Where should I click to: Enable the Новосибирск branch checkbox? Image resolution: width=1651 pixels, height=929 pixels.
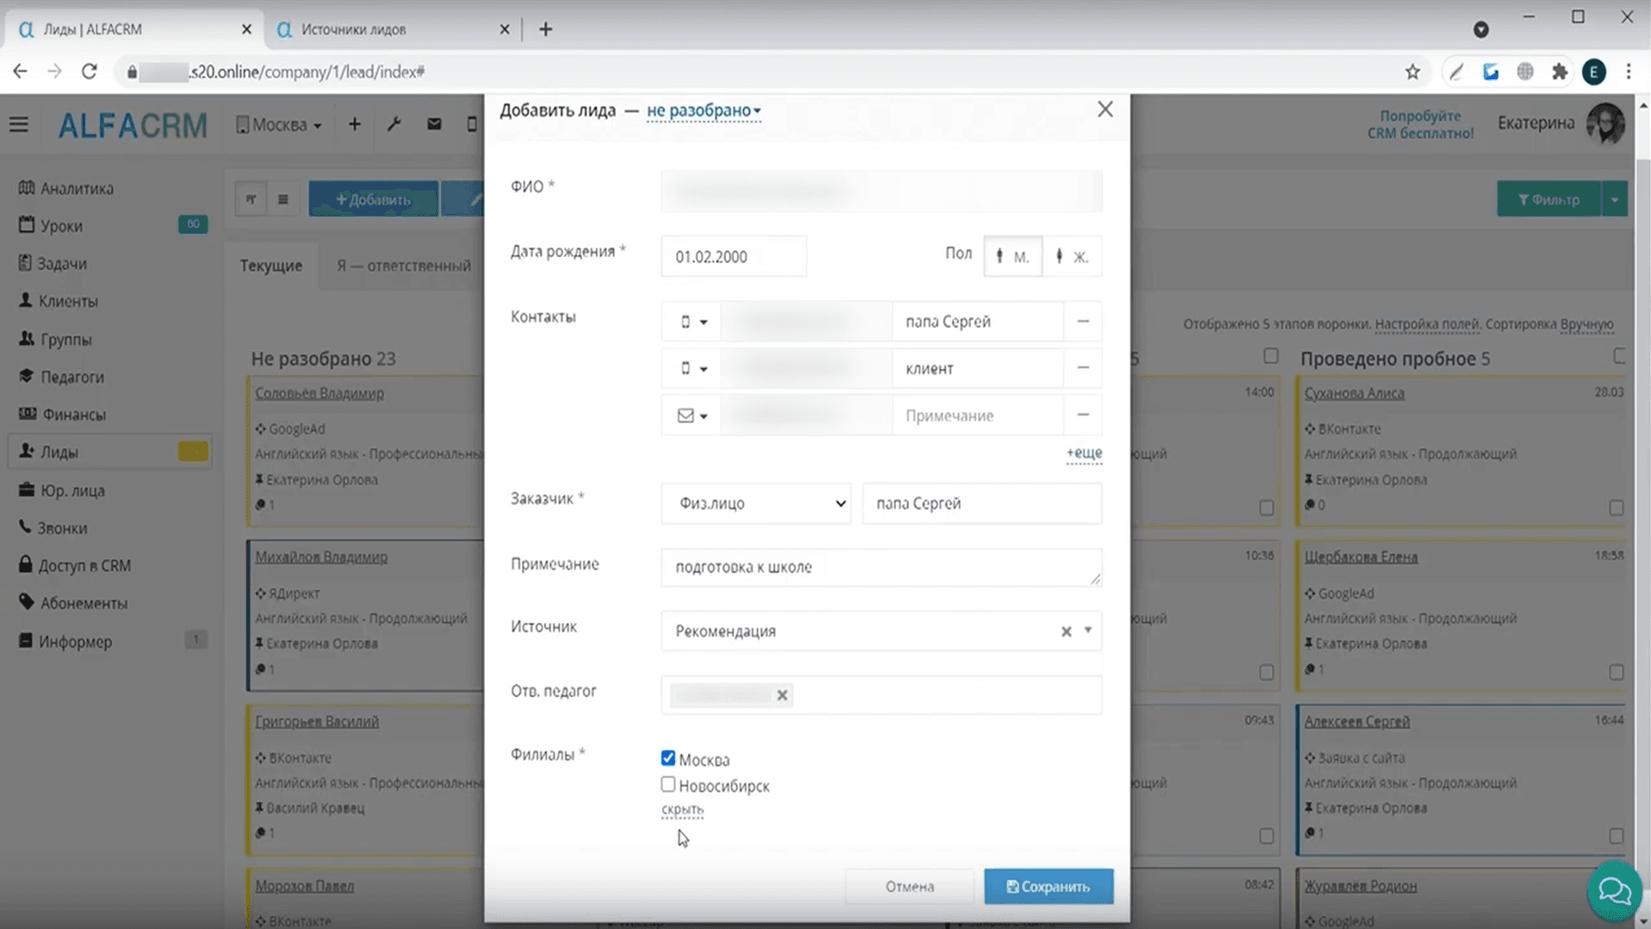click(668, 784)
